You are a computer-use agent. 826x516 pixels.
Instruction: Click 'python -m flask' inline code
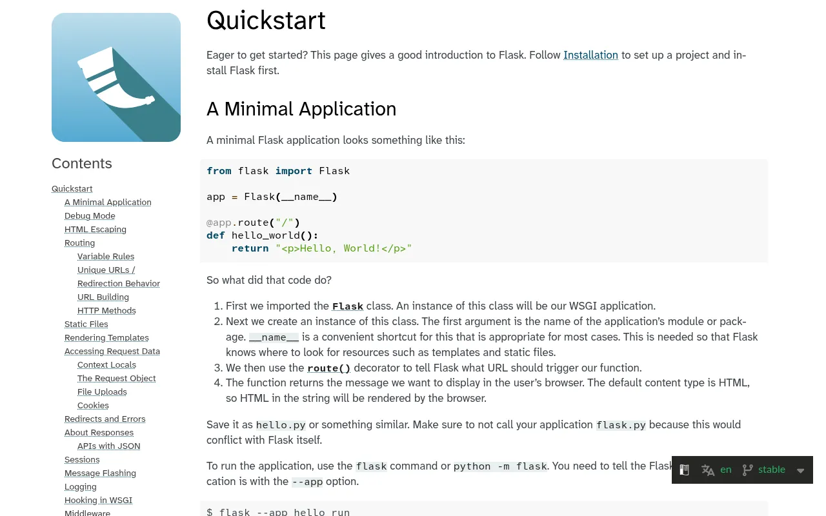[500, 466]
